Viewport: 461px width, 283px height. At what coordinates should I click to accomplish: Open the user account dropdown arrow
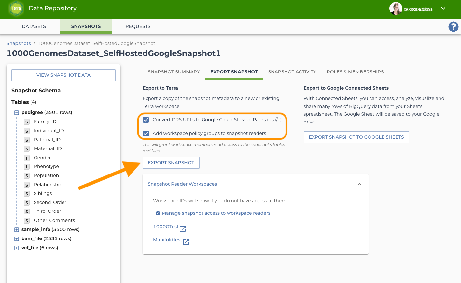(x=443, y=9)
